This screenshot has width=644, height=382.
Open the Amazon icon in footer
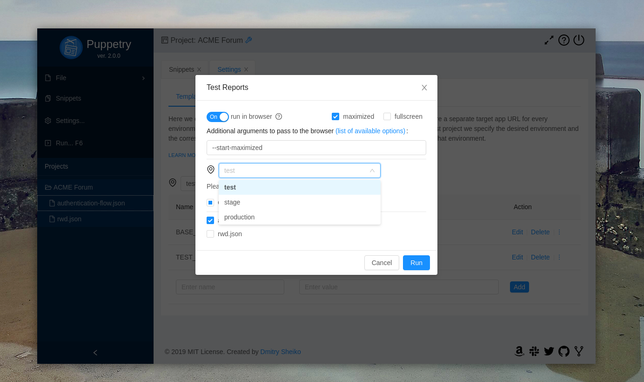(519, 351)
